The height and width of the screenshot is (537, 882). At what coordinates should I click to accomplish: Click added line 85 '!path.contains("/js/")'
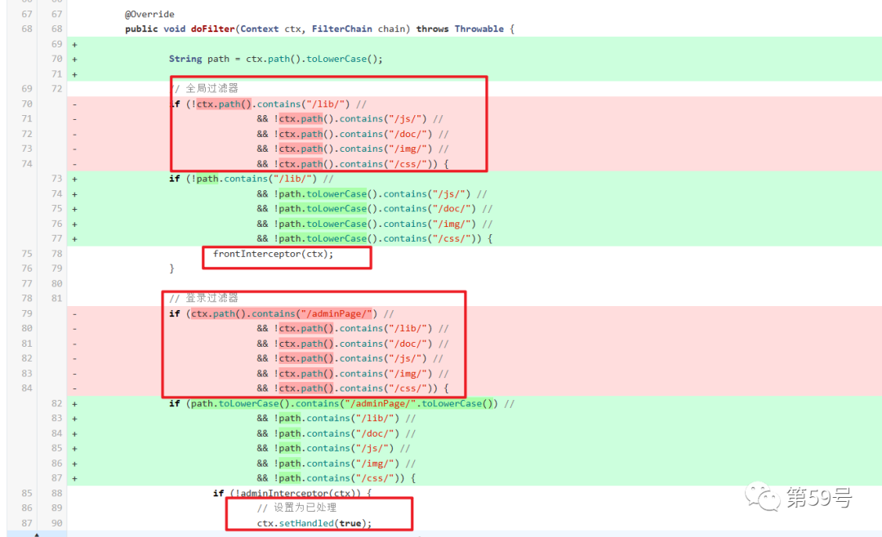[x=333, y=448]
